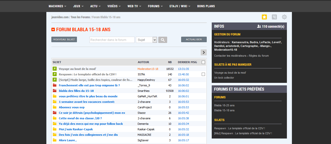Click pinned icon for [Script] Mode large topic
The image size is (331, 144).
[55, 80]
